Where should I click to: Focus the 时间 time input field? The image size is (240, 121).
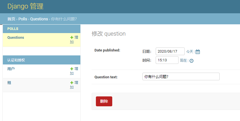point(167,60)
